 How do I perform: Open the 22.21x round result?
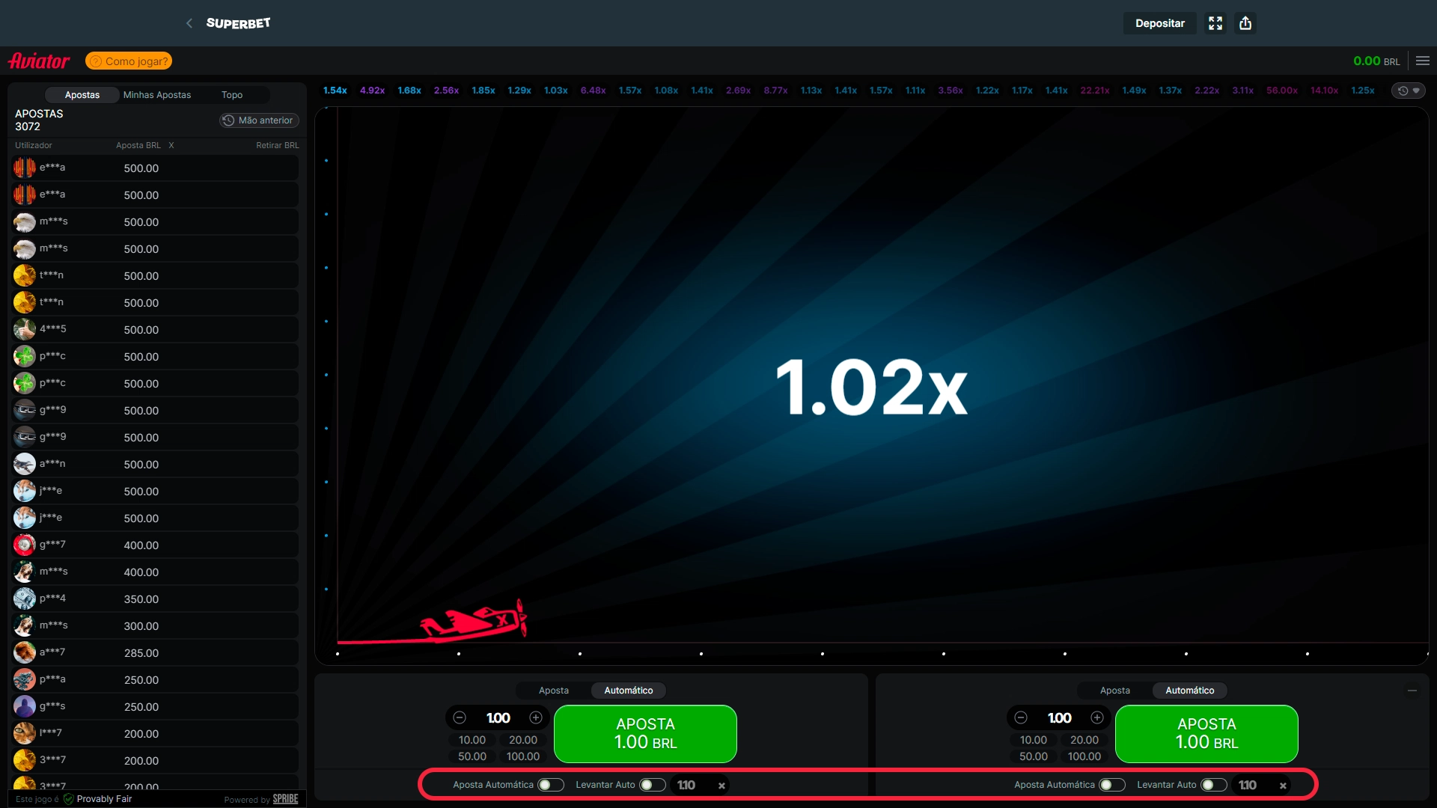[1094, 91]
